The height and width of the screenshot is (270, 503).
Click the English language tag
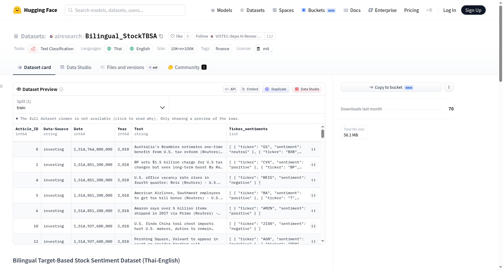[140, 49]
